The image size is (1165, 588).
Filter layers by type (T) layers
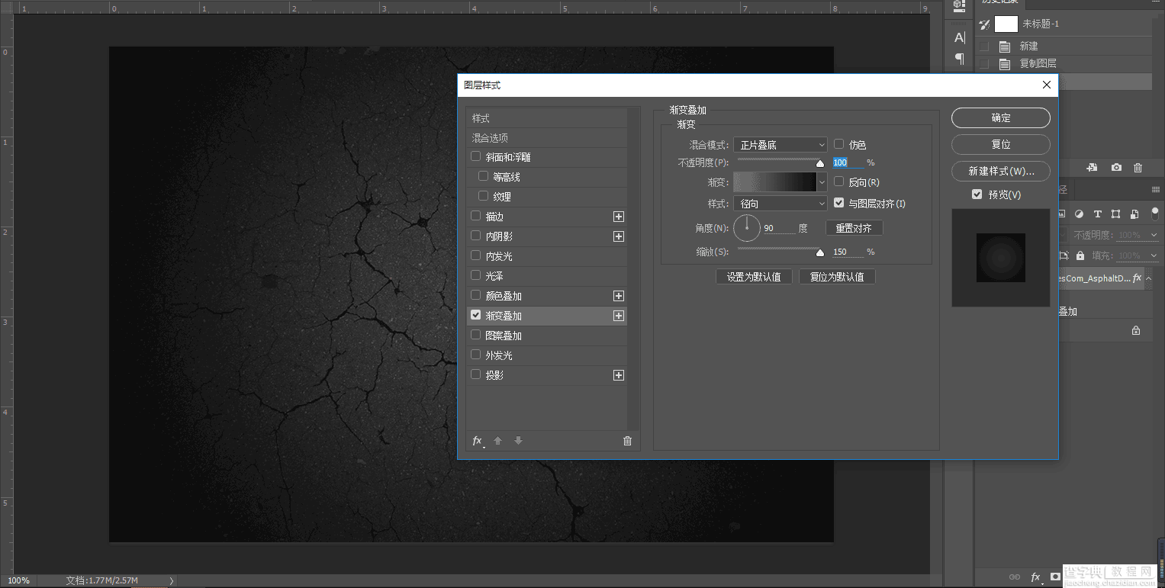pyautogui.click(x=1098, y=214)
